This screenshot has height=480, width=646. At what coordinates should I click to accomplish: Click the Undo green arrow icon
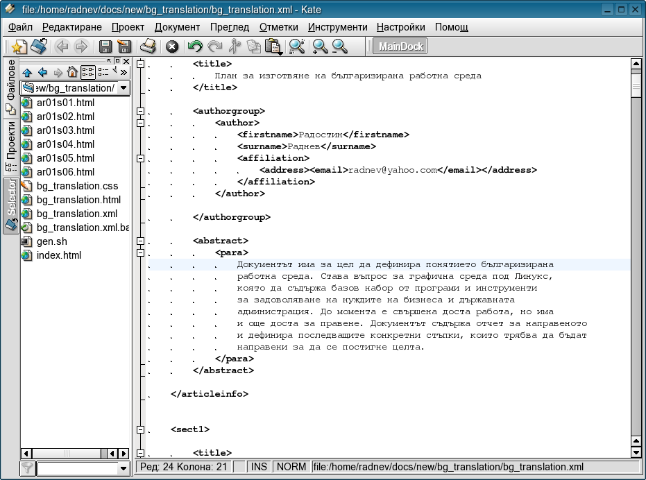tap(195, 47)
